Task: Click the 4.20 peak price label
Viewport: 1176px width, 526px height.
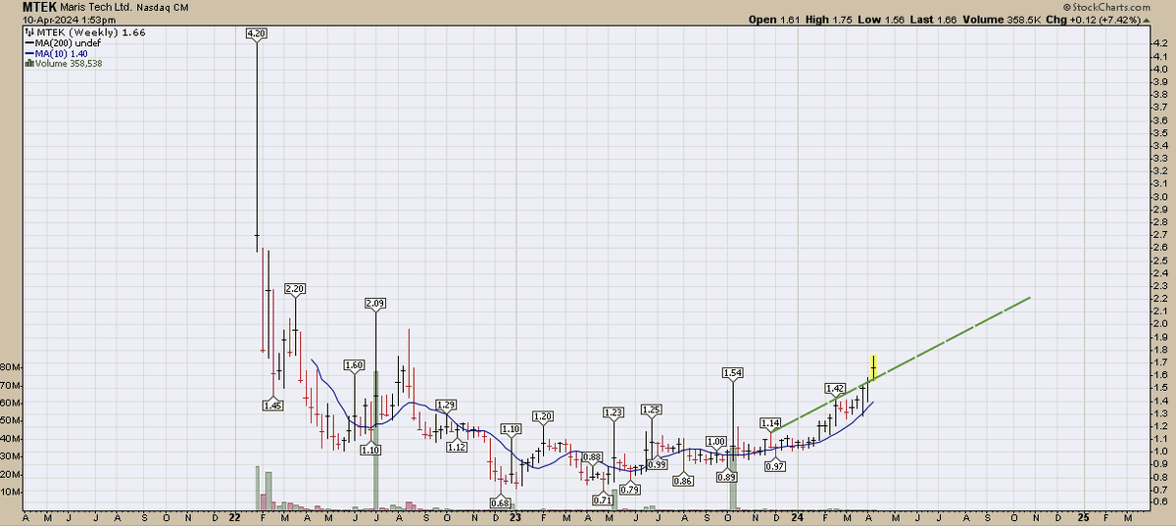Action: (256, 33)
